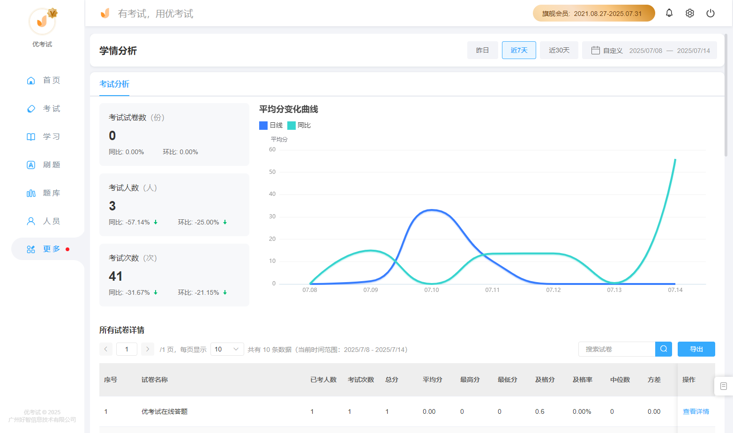This screenshot has height=433, width=733.
Task: Select the 考试分析 tab
Action: [x=114, y=84]
